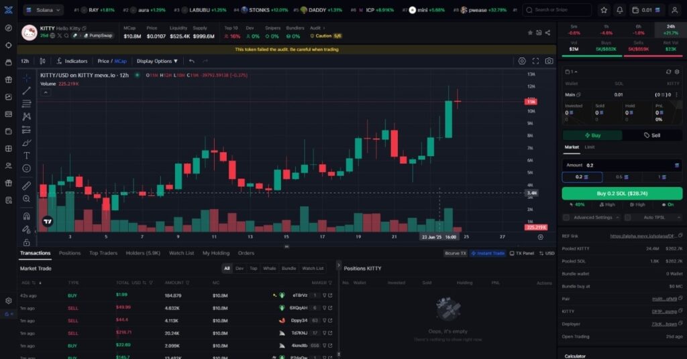
Task: Select the crosshair cursor tool
Action: pyautogui.click(x=27, y=78)
